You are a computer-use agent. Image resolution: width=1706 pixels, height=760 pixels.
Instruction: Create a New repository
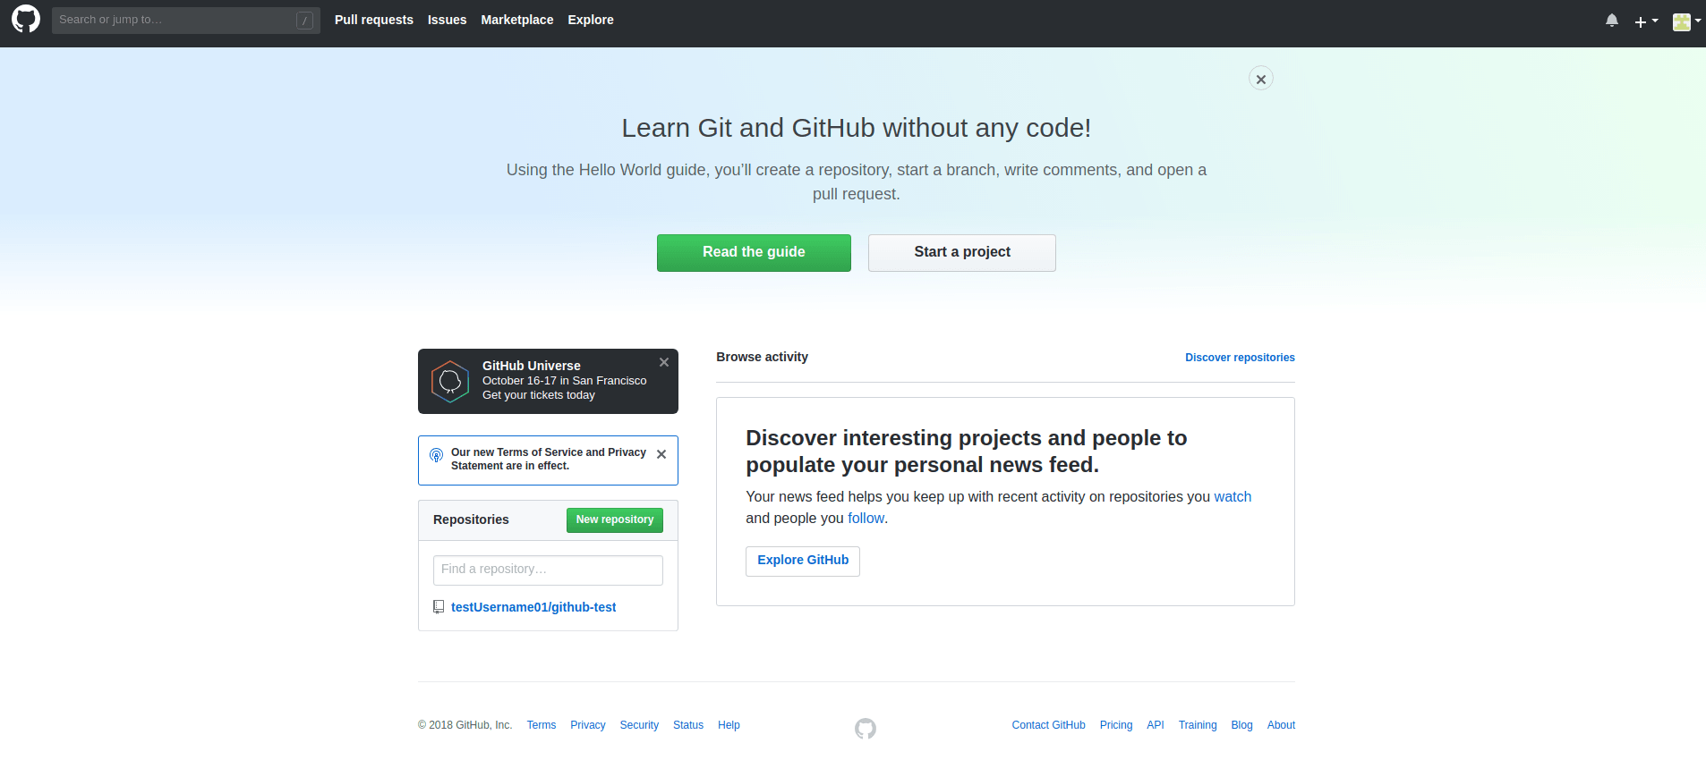click(615, 520)
